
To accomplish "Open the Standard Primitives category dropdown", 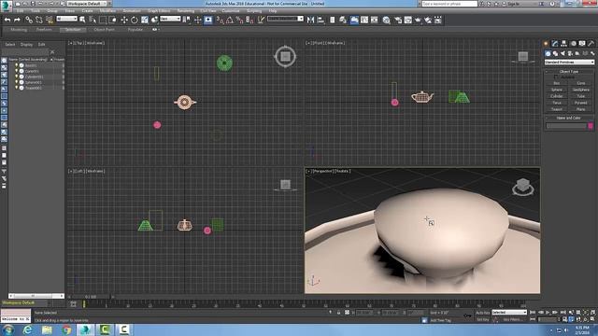I will tap(569, 63).
